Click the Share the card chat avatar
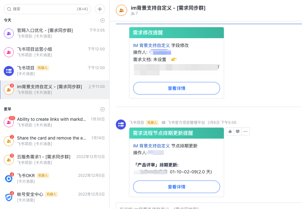This screenshot has width=302, height=209. [x=9, y=141]
